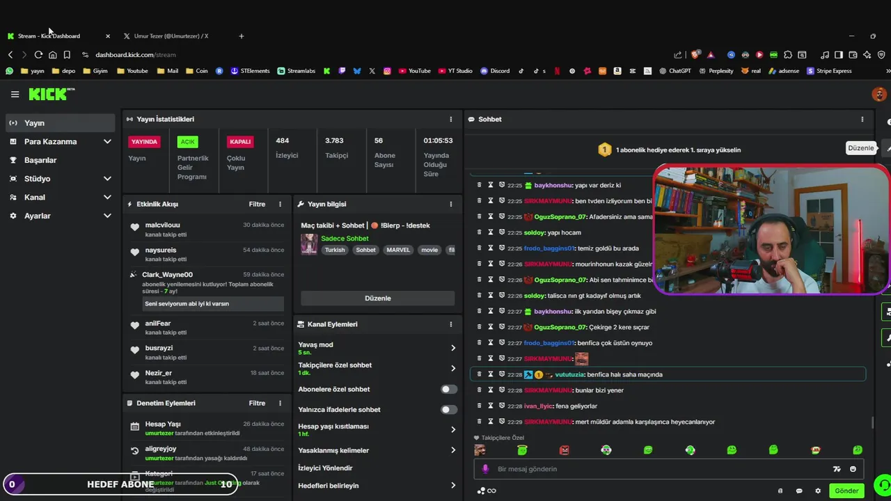The height and width of the screenshot is (501, 891).
Task: Click the streamer webcam preview
Action: coord(771,230)
